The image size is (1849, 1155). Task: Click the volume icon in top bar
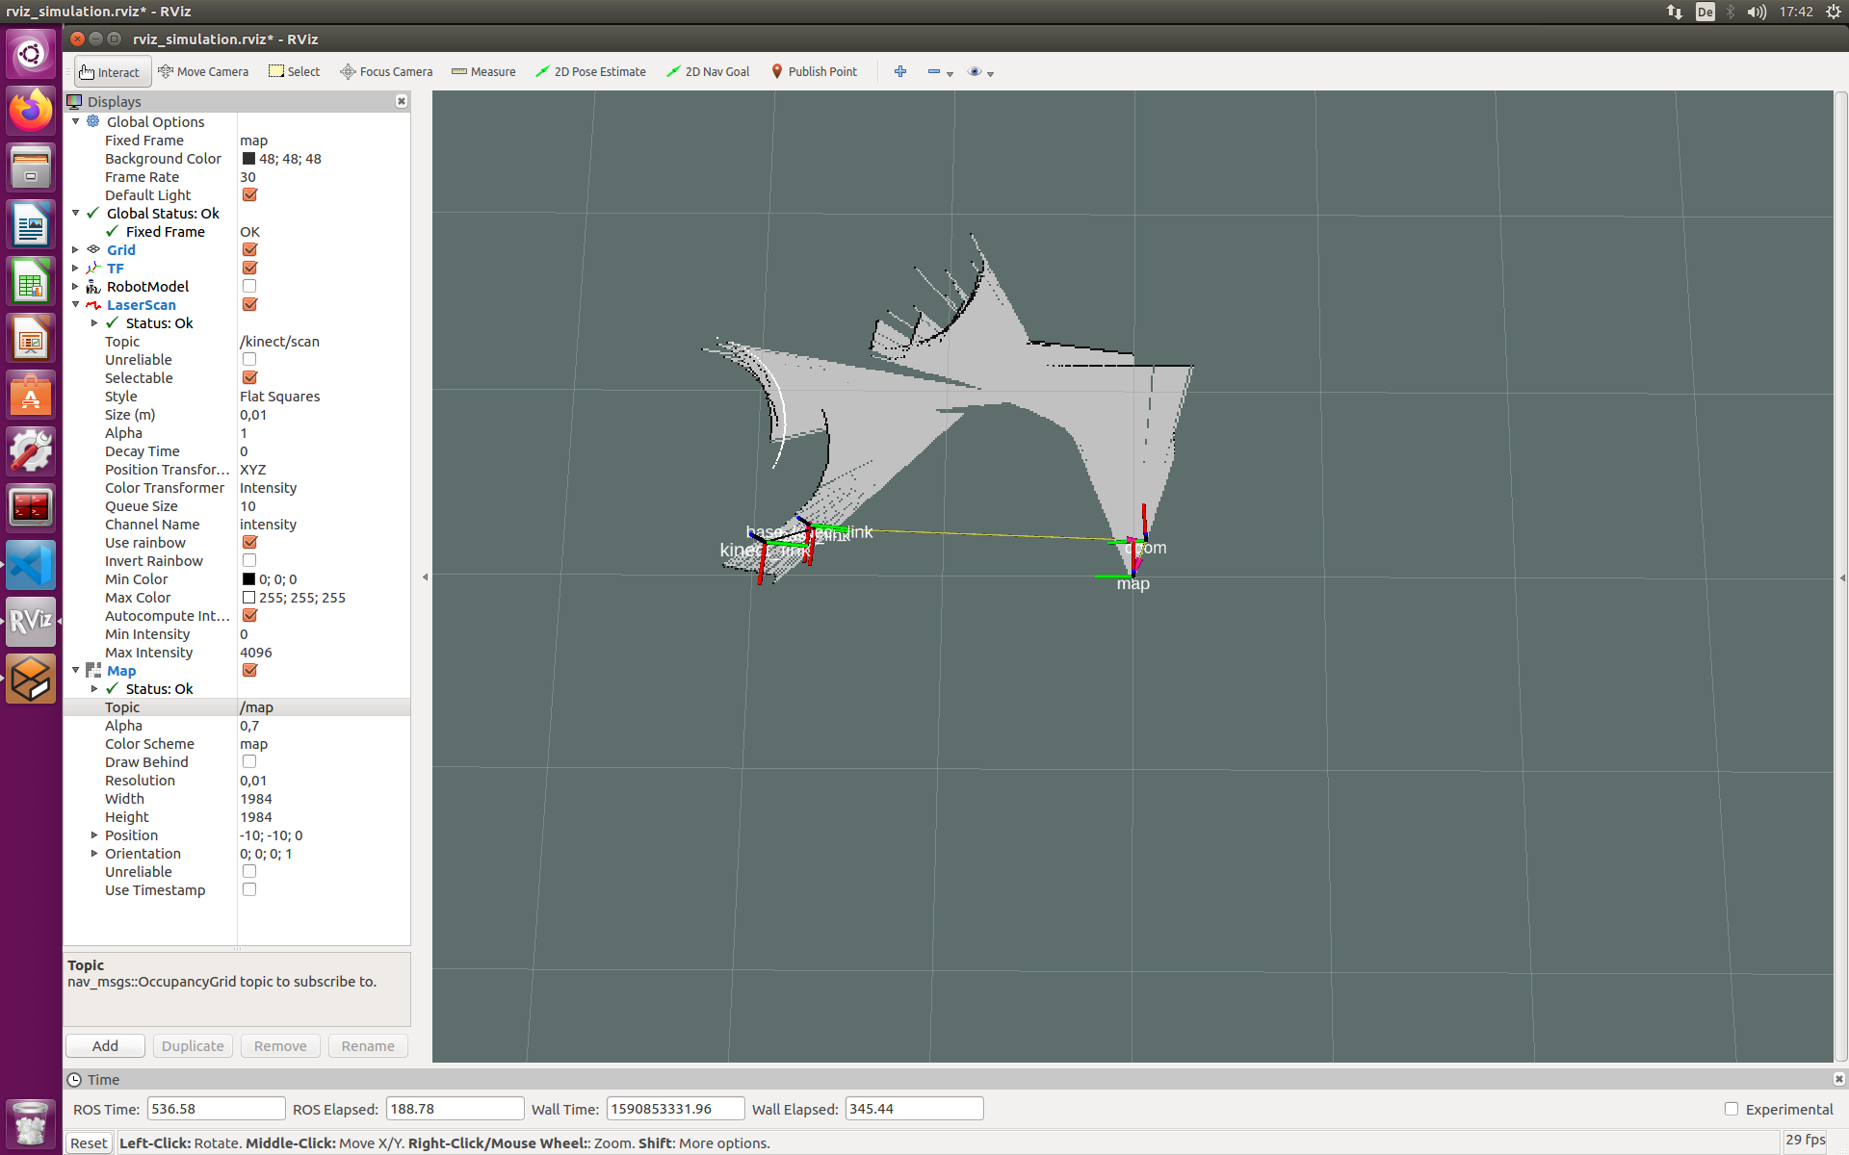coord(1757,12)
